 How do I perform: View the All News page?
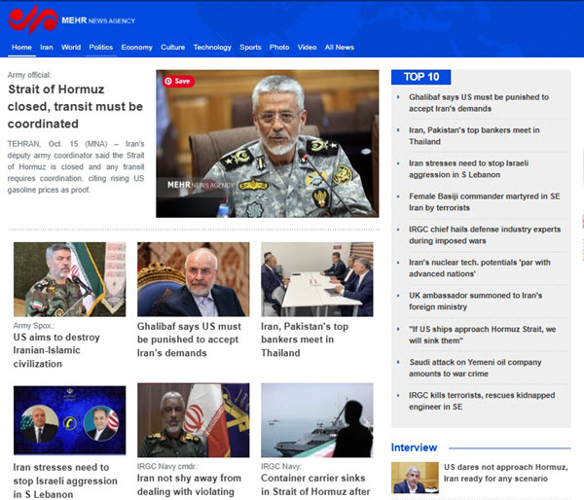[x=340, y=48]
